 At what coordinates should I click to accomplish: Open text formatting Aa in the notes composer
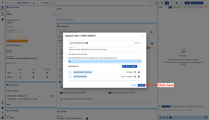pyautogui.click(x=161, y=118)
